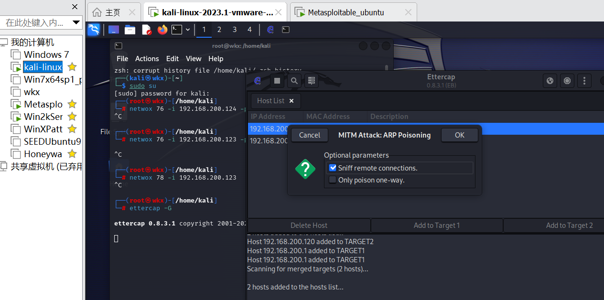Click Add to Target 2 button
Viewport: 604px width, 300px height.
click(554, 225)
